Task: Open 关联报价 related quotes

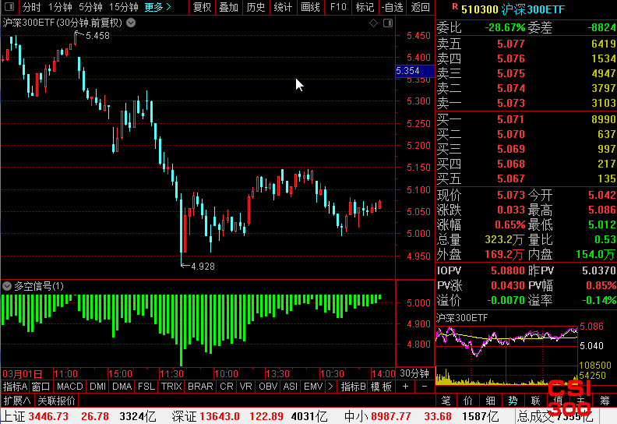Action: 56,401
